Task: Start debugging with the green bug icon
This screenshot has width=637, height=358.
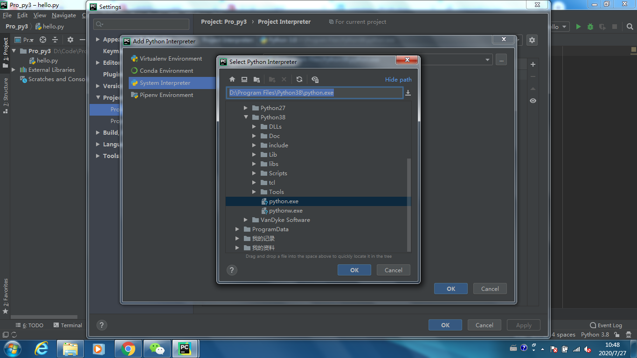Action: click(590, 27)
